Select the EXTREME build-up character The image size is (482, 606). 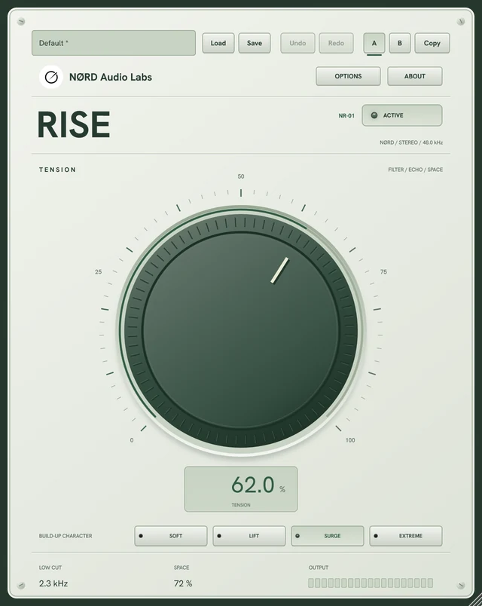click(406, 536)
